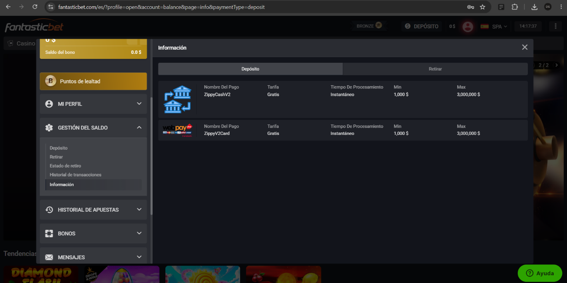Screen dimensions: 567x283
Task: Expand the BONOS section
Action: point(93,233)
